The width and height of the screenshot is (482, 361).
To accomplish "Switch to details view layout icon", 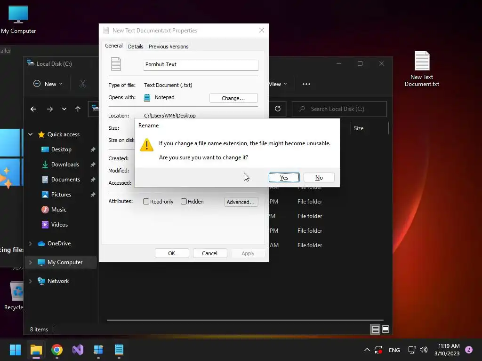I will point(375,330).
